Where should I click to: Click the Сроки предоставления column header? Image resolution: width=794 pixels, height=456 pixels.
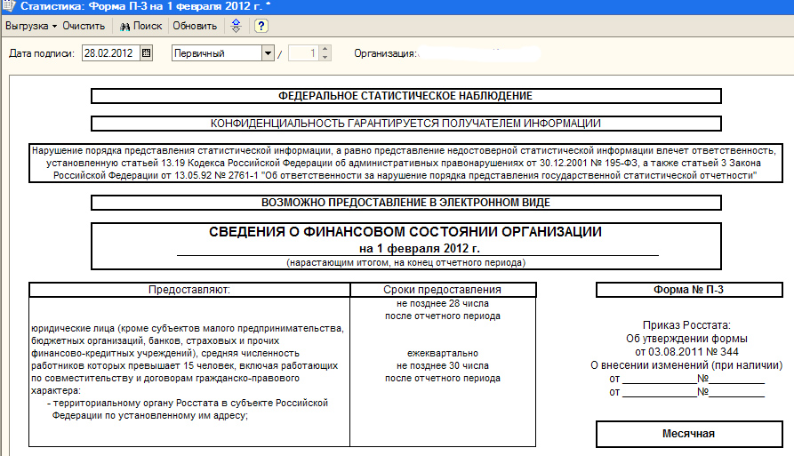tap(443, 290)
